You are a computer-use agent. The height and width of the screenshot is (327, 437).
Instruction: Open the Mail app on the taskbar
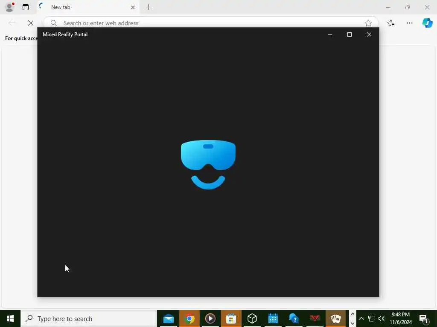tap(168, 318)
